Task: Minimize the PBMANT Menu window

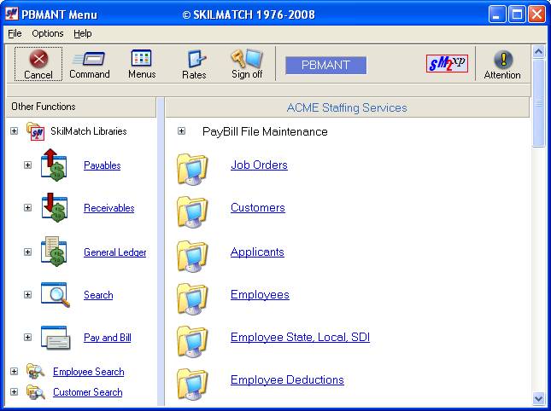Action: [x=496, y=14]
